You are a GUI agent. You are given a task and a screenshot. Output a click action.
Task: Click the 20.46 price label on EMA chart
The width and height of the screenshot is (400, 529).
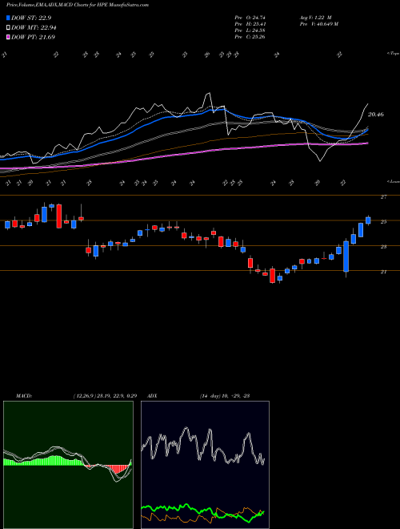376,115
